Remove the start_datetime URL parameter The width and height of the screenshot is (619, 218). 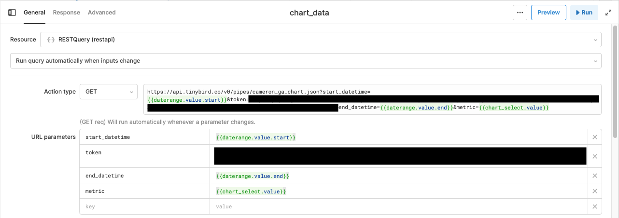point(594,137)
